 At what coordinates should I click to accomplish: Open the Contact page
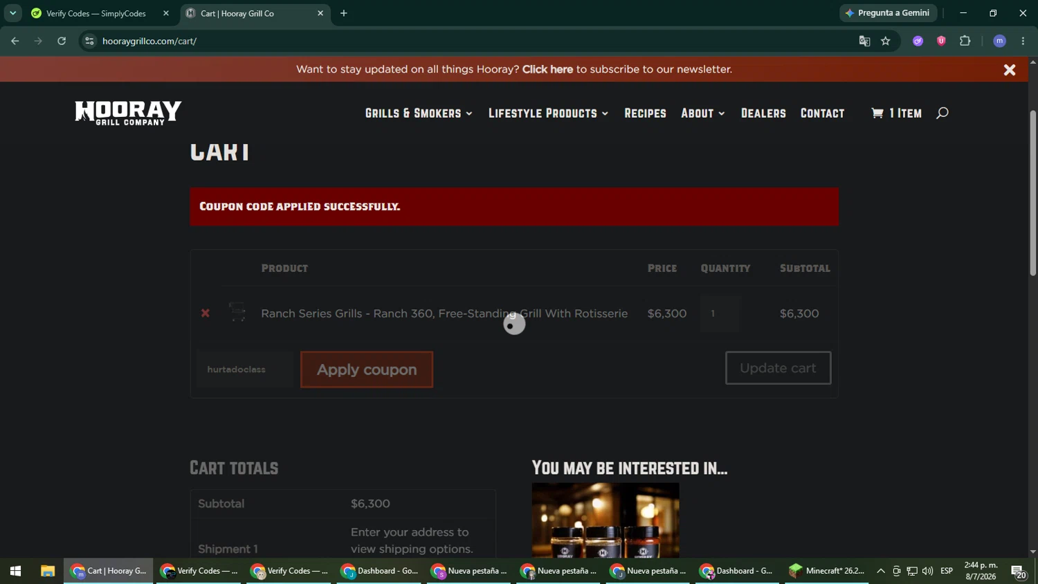coord(822,113)
